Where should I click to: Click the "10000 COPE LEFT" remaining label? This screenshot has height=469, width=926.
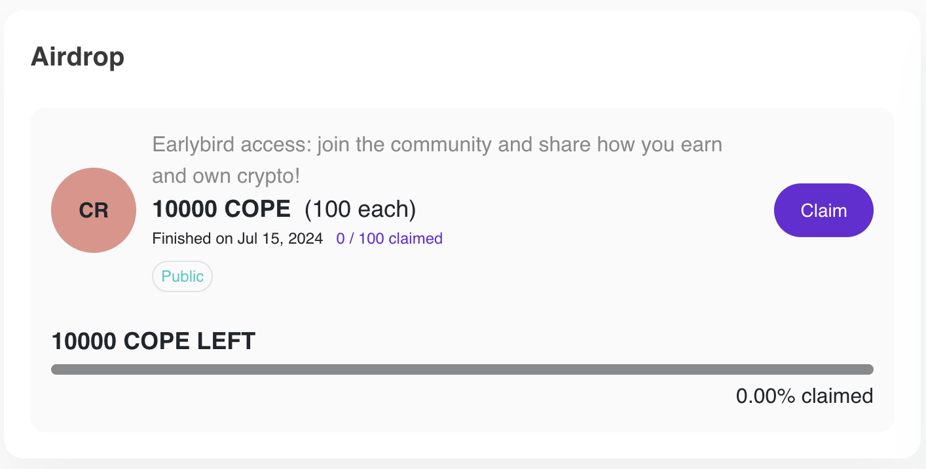(x=153, y=341)
